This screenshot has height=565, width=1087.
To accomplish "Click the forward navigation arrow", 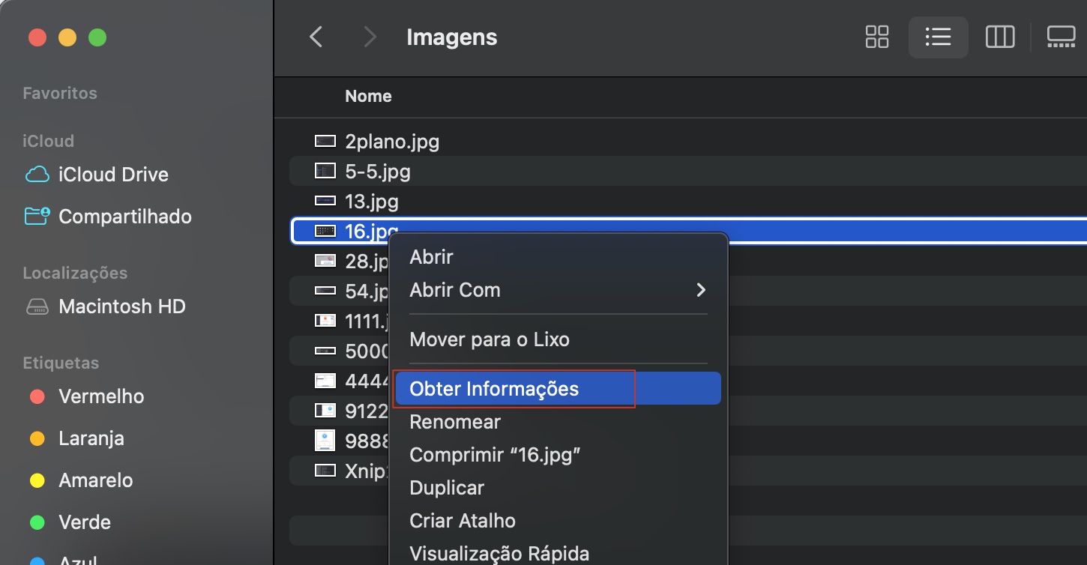I will (x=369, y=36).
